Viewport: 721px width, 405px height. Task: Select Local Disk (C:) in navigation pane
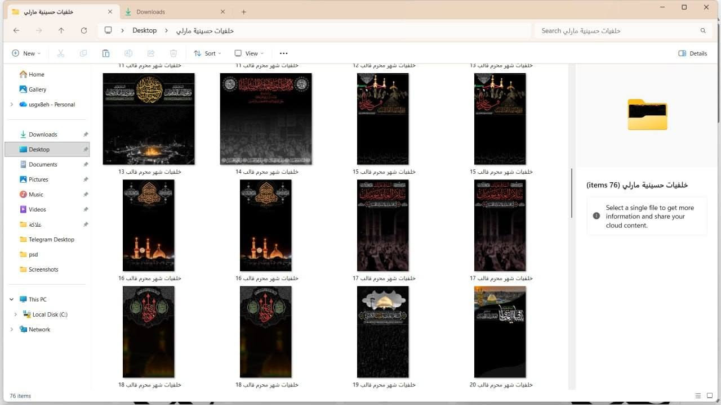coord(50,314)
